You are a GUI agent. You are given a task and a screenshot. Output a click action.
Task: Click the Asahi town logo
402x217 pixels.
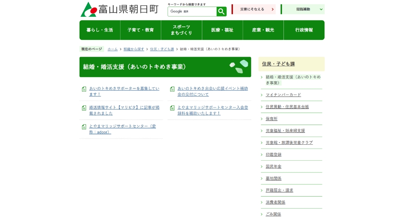click(88, 10)
